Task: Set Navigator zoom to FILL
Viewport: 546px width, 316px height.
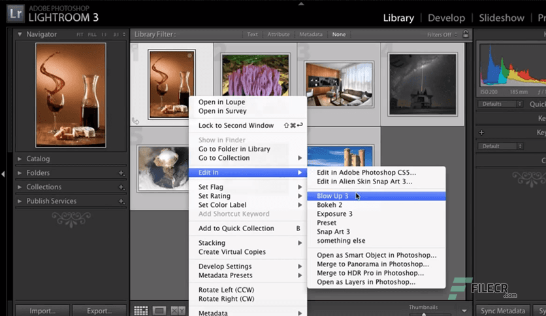Action: 92,35
